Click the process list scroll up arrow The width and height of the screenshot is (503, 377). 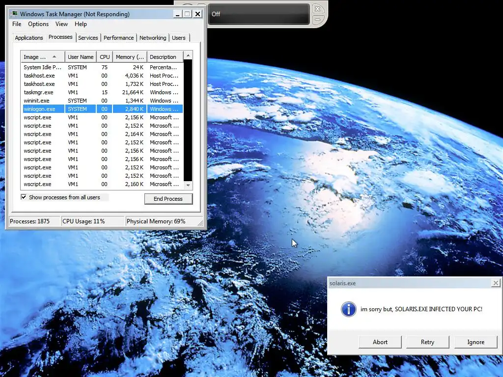pos(188,55)
